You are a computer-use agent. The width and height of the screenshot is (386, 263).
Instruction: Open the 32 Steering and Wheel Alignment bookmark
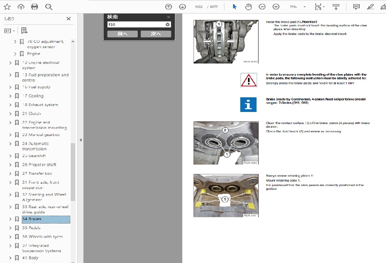click(44, 197)
